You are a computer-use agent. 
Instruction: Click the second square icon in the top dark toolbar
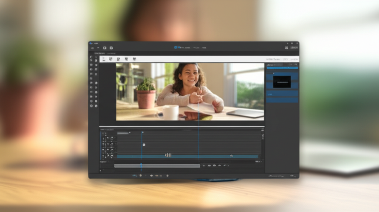point(111,48)
